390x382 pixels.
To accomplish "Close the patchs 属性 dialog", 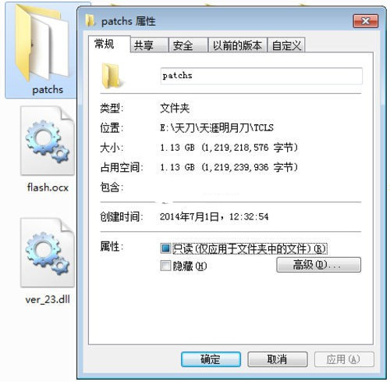I will point(366,21).
